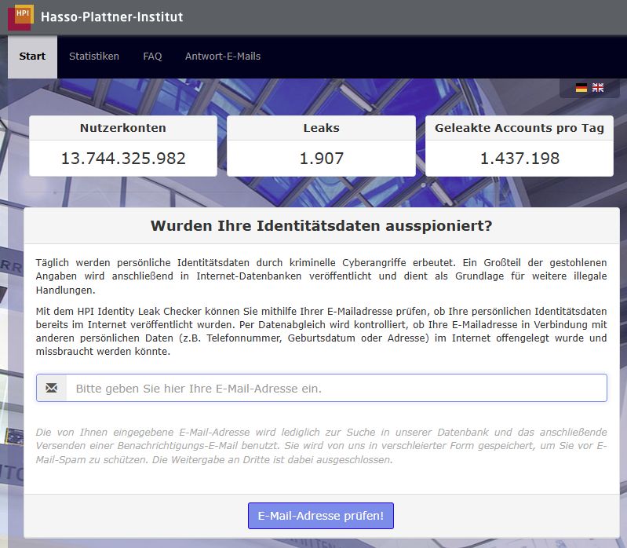Switch language to English UK flag
Viewport: 627px width, 548px height.
[x=598, y=88]
